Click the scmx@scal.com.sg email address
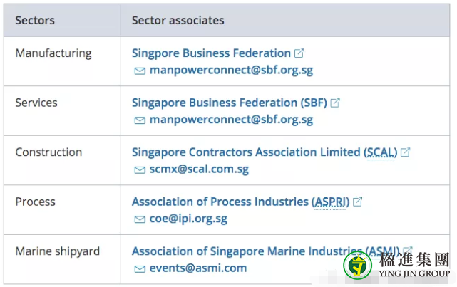The height and width of the screenshot is (287, 457). pos(199,169)
